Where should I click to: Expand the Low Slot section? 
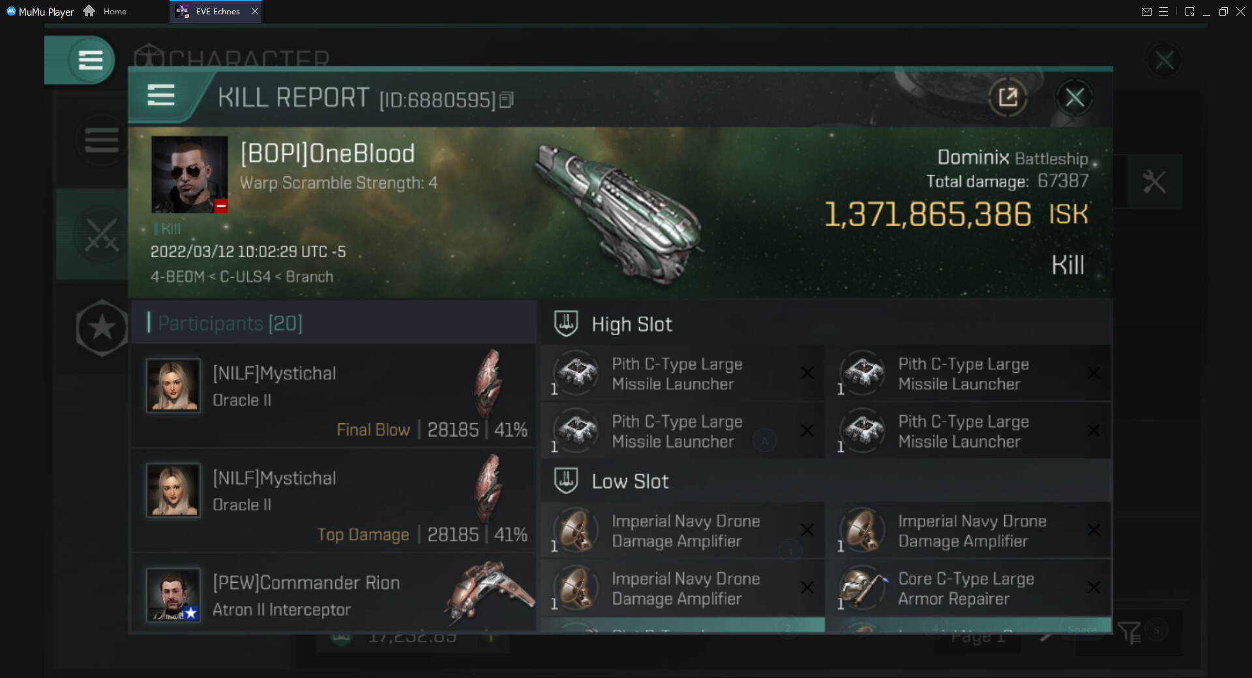(629, 481)
